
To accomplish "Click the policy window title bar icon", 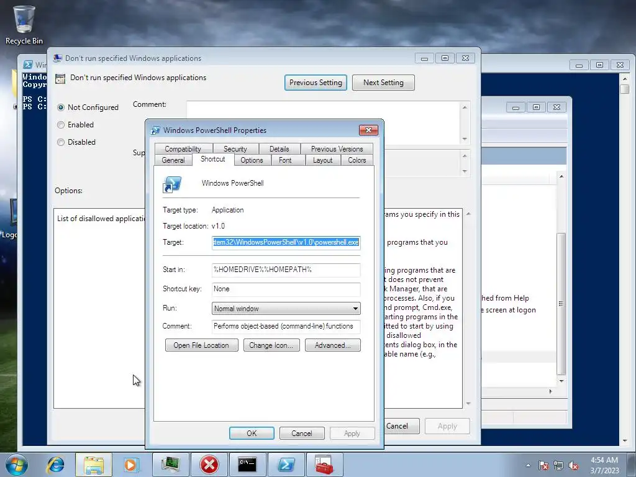I will click(x=58, y=58).
